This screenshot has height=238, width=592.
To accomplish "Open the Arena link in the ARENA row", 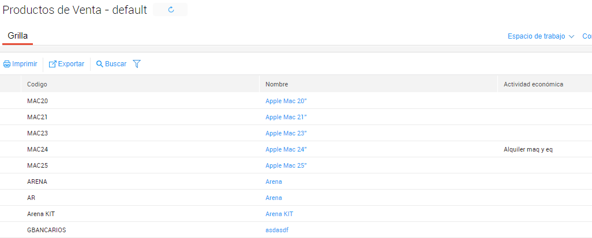I will (273, 182).
